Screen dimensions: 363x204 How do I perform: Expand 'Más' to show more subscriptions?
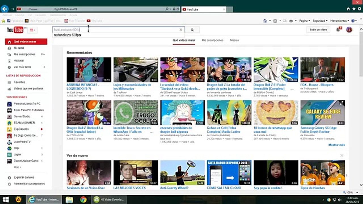click(17, 167)
